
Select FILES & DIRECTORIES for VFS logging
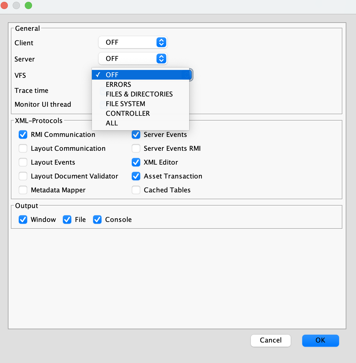[x=139, y=94]
